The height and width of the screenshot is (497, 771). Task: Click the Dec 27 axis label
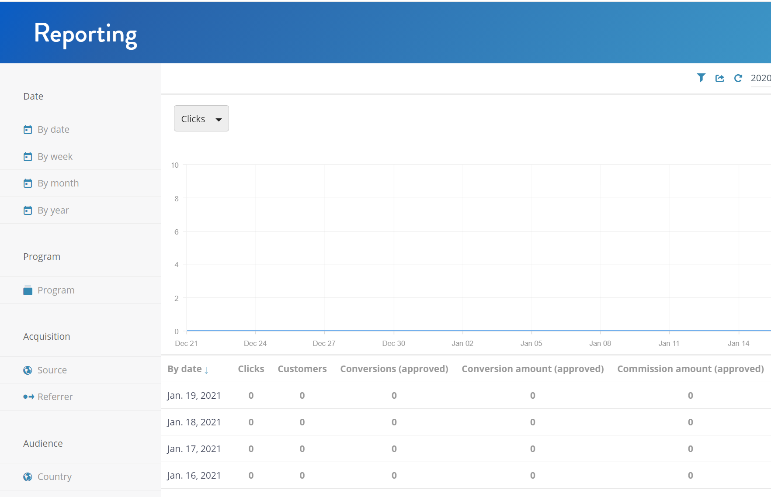[324, 343]
